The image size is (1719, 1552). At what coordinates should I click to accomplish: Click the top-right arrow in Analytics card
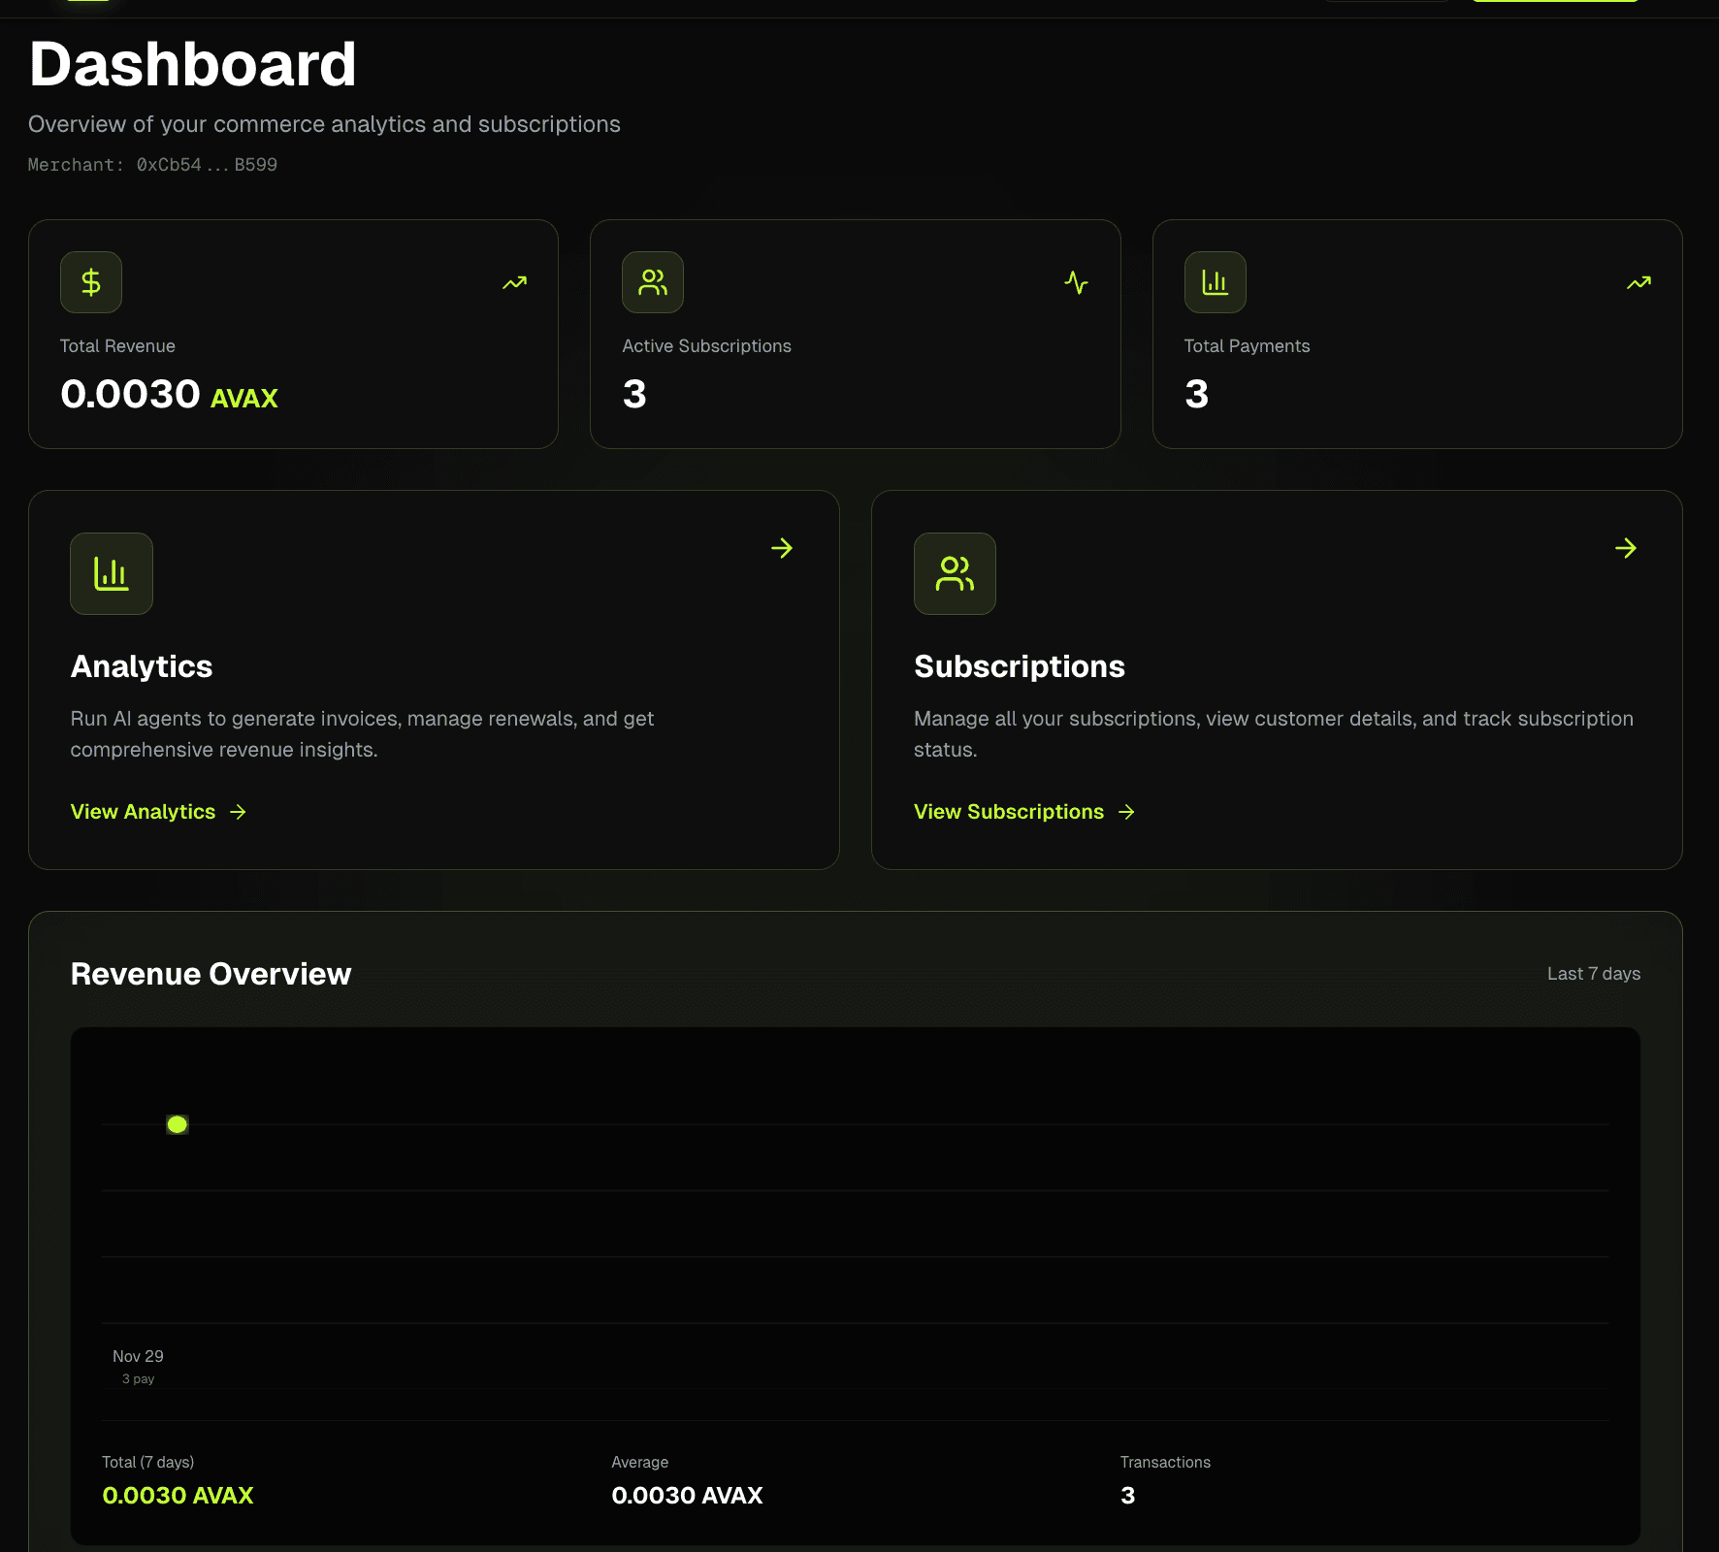coord(782,548)
